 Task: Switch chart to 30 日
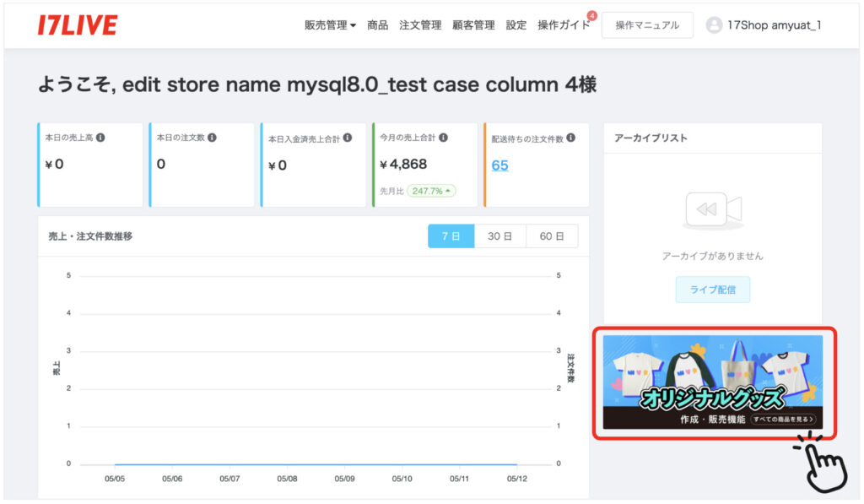499,236
